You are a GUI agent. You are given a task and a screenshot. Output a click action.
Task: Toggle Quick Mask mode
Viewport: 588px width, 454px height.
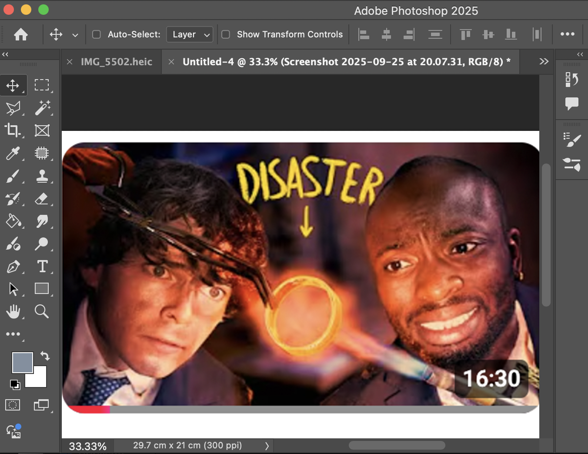pos(13,405)
